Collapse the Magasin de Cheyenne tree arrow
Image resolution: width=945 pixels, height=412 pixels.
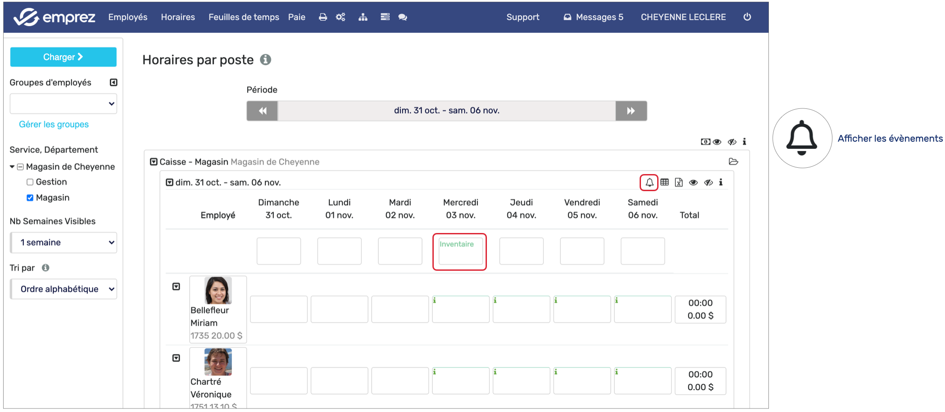point(12,167)
